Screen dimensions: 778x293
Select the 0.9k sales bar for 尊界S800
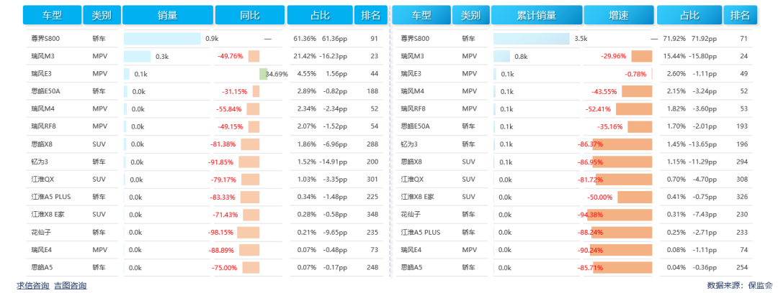(162, 39)
